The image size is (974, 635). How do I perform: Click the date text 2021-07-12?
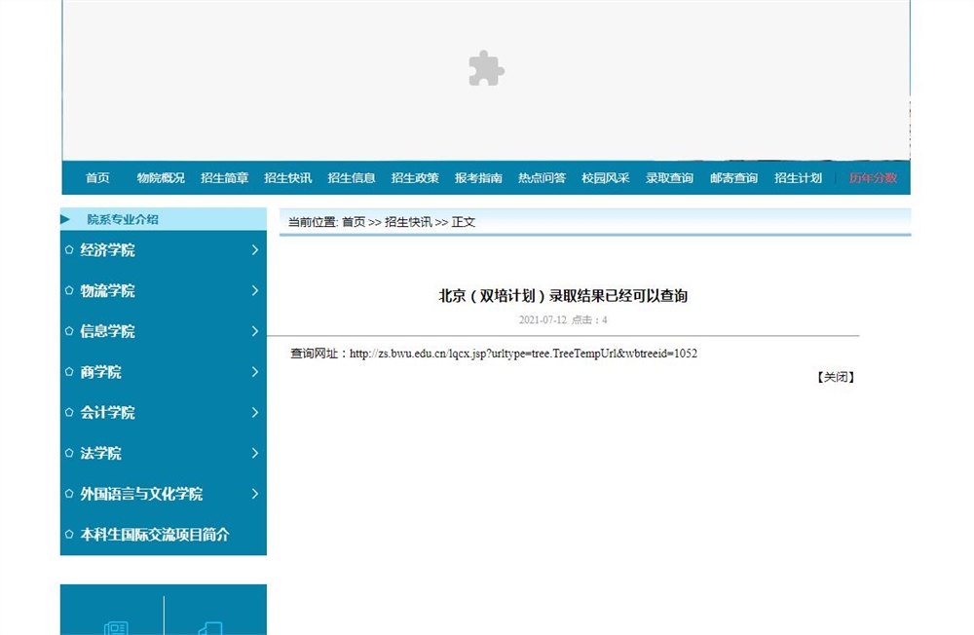pyautogui.click(x=543, y=320)
